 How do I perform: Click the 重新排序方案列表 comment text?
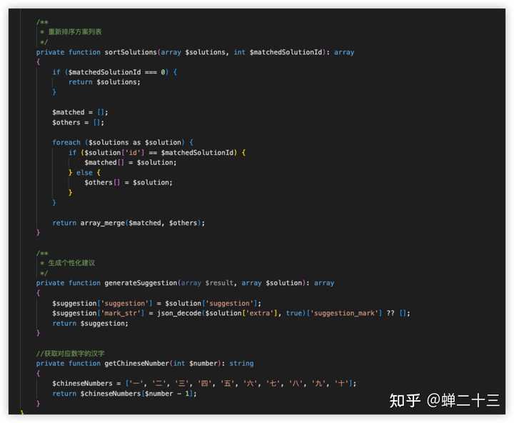(75, 32)
